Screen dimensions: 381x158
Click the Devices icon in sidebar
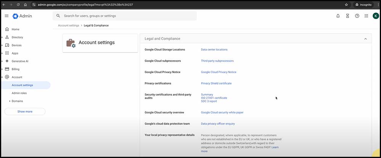click(7, 45)
